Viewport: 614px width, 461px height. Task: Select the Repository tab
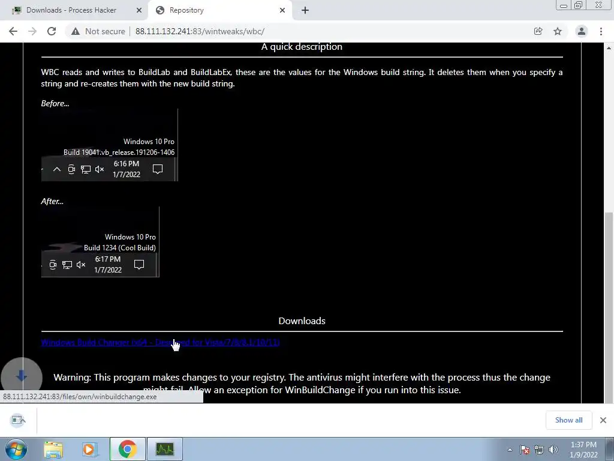(x=219, y=10)
